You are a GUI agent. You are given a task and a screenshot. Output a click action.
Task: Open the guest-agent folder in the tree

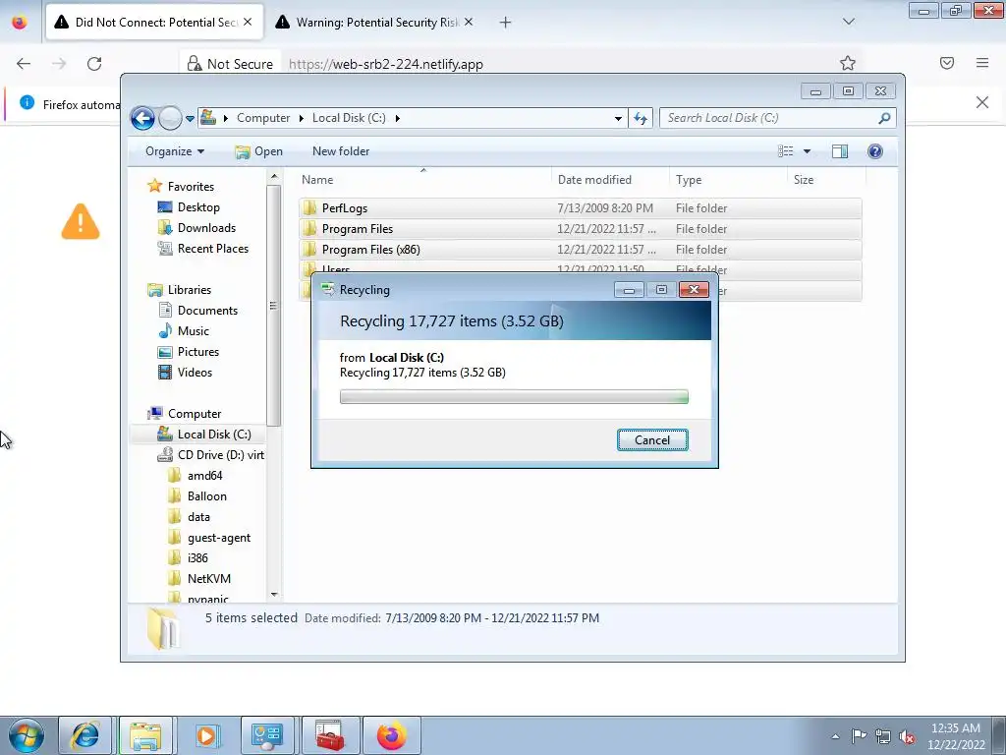(219, 538)
